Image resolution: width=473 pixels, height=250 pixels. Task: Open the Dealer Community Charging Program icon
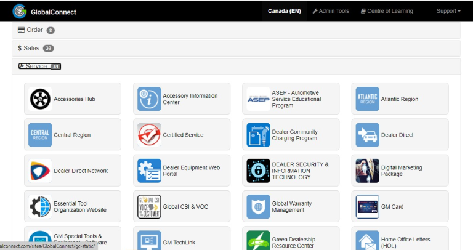coord(258,135)
